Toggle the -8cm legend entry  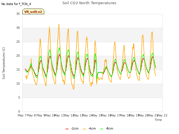pyautogui.click(x=107, y=128)
